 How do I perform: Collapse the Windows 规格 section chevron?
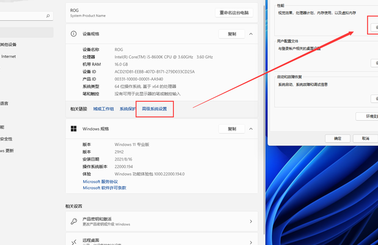point(251,129)
